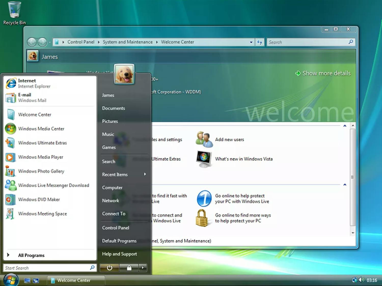382x286 pixels.
Task: Launch Windows Photo Gallery
Action: (x=41, y=171)
